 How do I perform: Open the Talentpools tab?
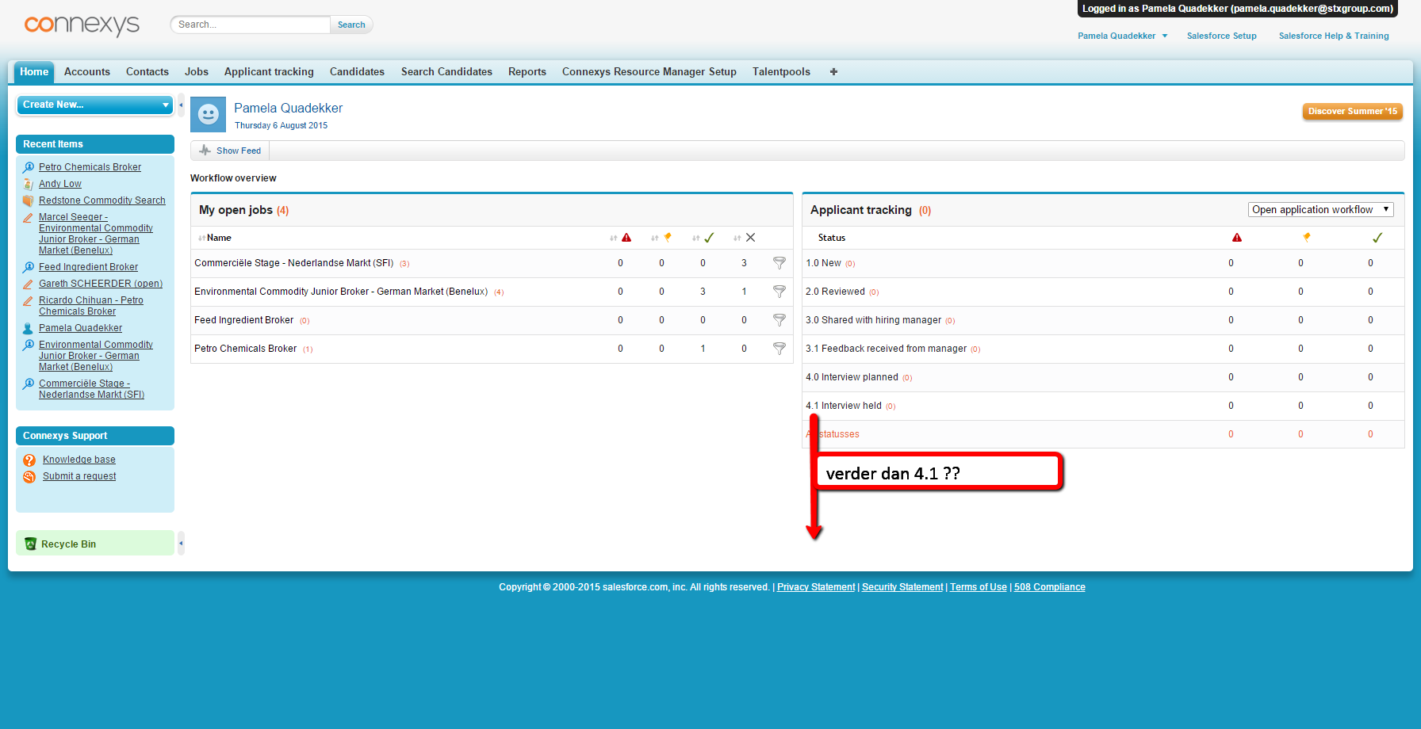pos(781,72)
